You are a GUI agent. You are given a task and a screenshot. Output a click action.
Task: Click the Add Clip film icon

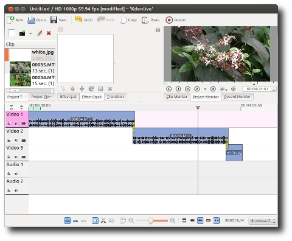(22, 33)
